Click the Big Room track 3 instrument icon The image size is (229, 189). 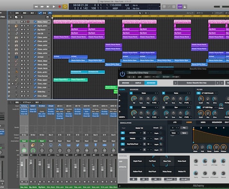[16, 30]
